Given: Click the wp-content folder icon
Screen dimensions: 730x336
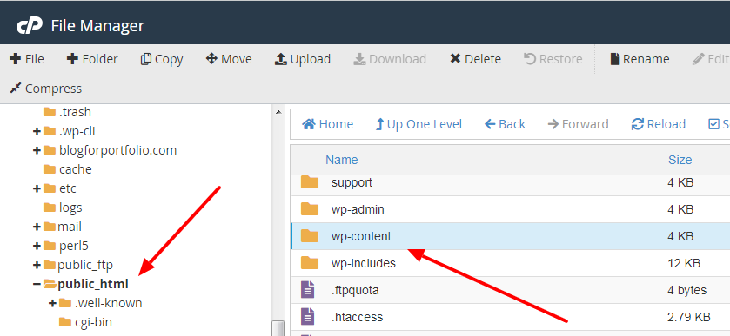Looking at the screenshot, I should tap(310, 236).
